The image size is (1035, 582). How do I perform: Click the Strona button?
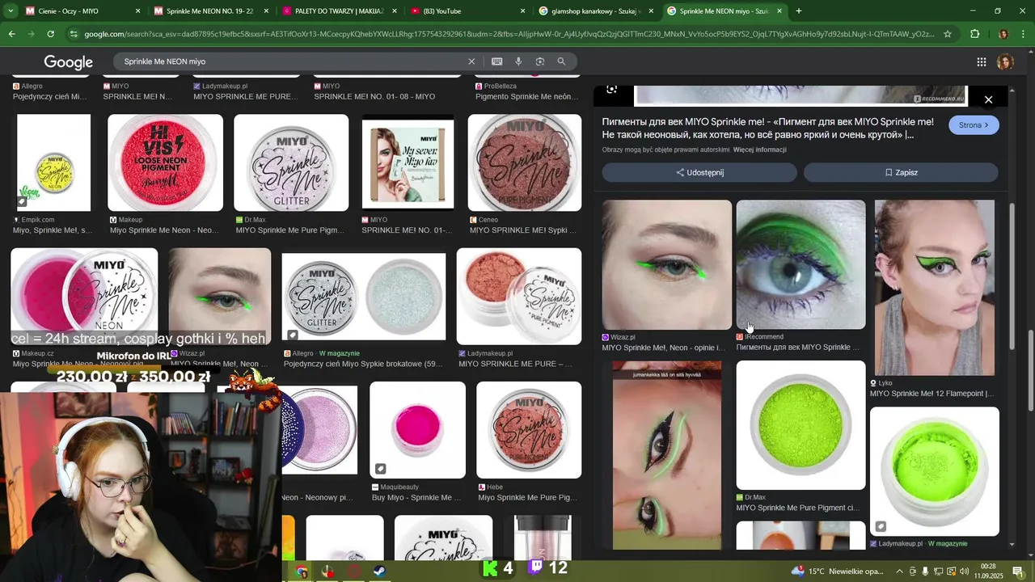[974, 125]
